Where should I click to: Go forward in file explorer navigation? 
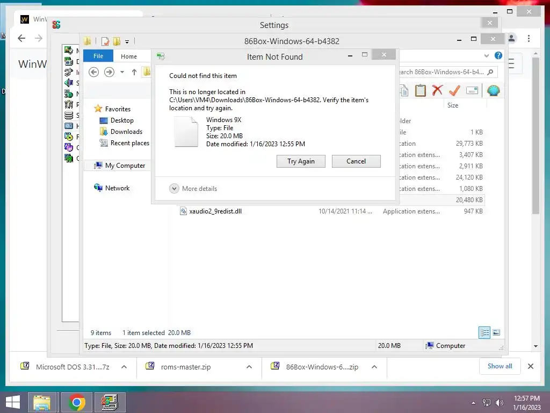[x=109, y=72]
